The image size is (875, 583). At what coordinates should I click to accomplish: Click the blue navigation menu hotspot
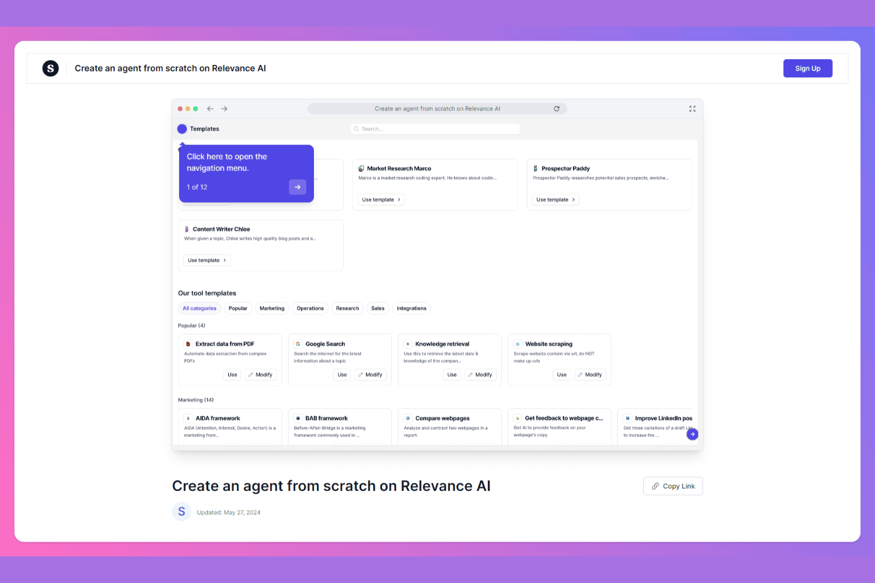182,129
